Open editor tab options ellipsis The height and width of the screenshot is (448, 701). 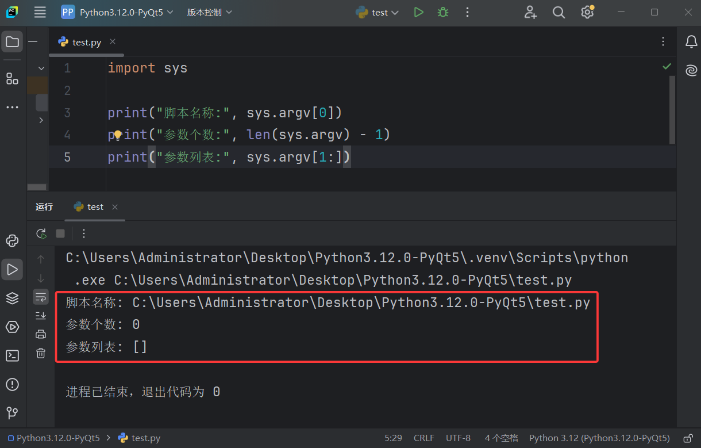tap(664, 42)
